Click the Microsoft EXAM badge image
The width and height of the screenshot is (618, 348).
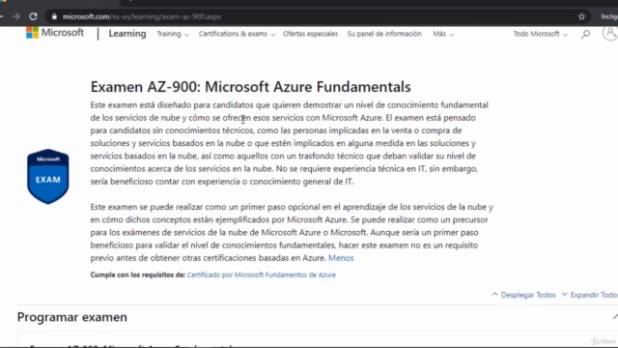[x=48, y=176]
